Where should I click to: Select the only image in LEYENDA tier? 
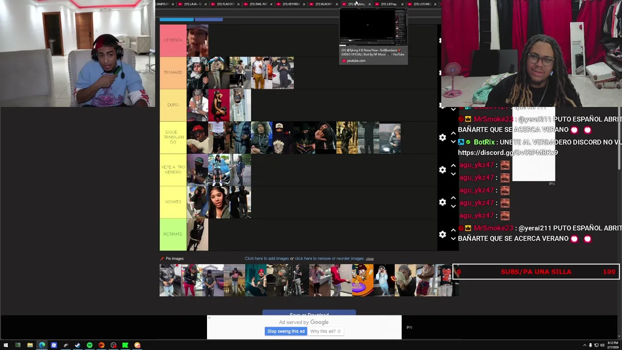coord(197,40)
